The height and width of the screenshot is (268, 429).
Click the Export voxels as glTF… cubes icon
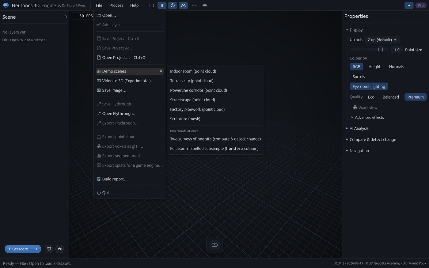coord(99,146)
